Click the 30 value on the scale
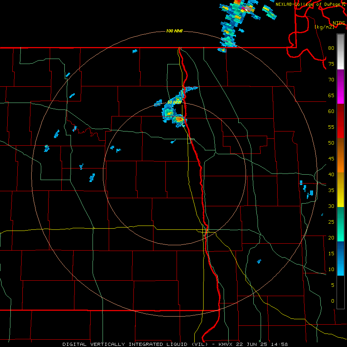This screenshot has height=347, width=347. (331, 206)
